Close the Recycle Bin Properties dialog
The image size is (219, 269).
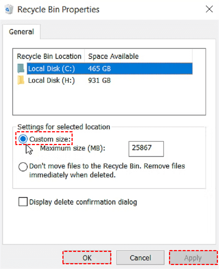point(209,10)
